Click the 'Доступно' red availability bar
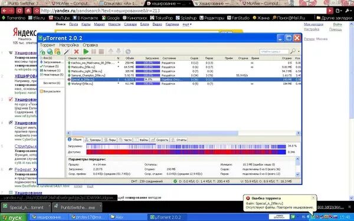This screenshot has width=354, height=221. [186, 152]
